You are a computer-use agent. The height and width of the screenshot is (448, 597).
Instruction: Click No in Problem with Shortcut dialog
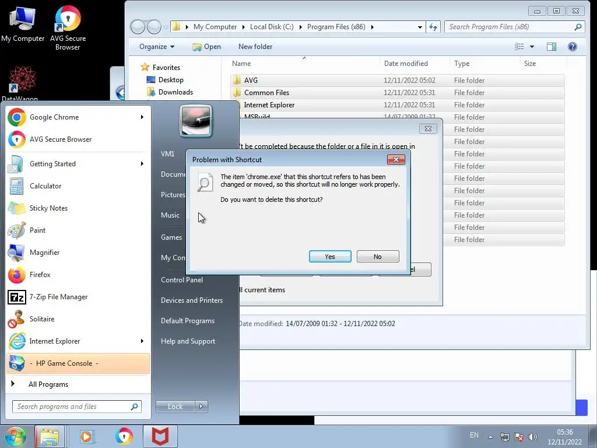[378, 257]
